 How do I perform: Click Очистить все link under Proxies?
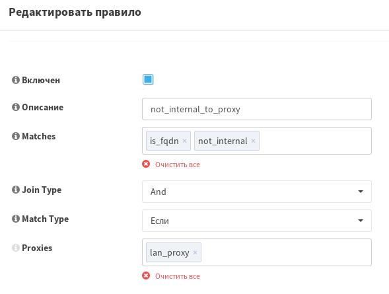tap(178, 276)
